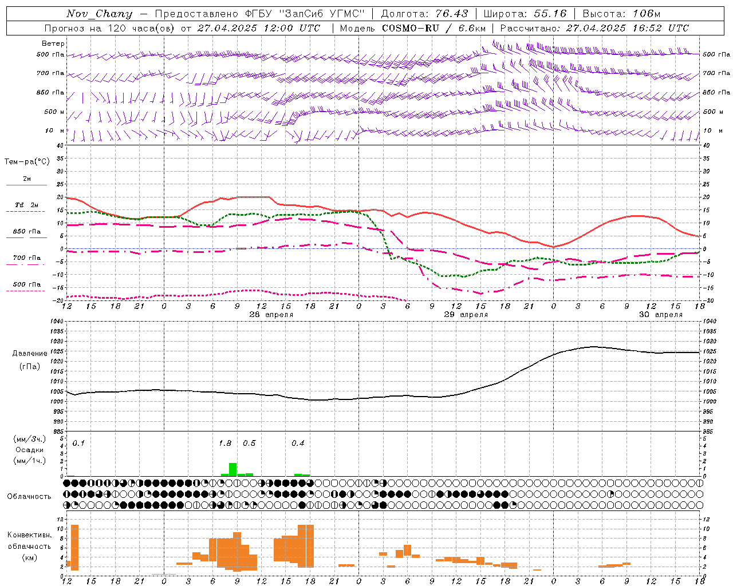Click the left 10 м wind level label
This screenshot has height=586, width=733.
55,130
